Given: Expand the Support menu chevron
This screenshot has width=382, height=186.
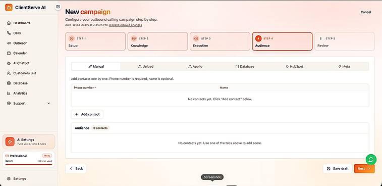Looking at the screenshot, I should click(x=49, y=103).
